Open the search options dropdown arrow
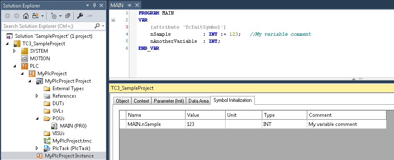 click(103, 26)
